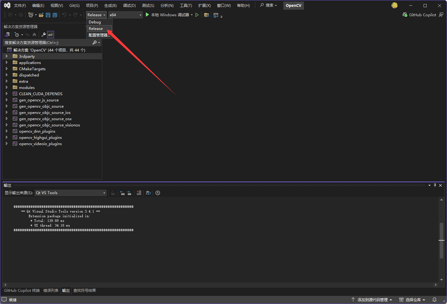Click 添加到源代码管理 in status bar
This screenshot has width=447, height=304.
tap(372, 300)
